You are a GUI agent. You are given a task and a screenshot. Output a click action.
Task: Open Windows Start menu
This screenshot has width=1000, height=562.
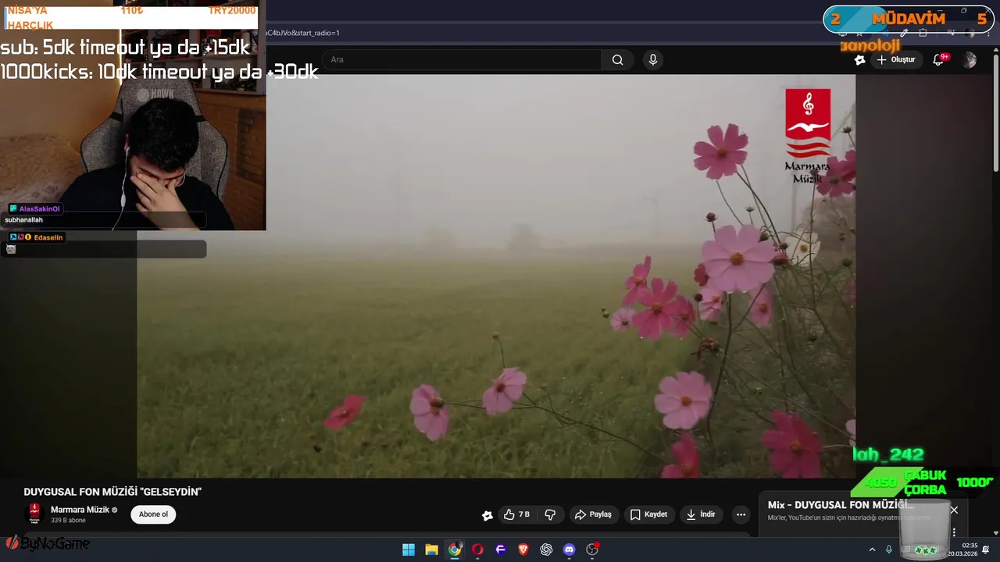click(x=409, y=550)
